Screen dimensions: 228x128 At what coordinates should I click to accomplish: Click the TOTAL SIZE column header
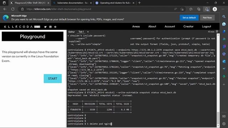tap(122, 104)
